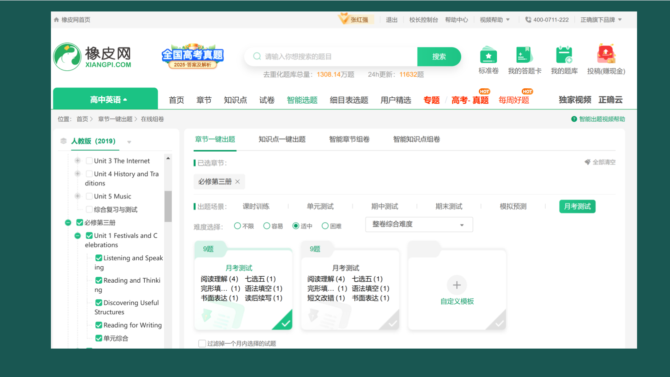This screenshot has width=670, height=377.
Task: Select the 期中测试 scenario option
Action: tap(384, 206)
